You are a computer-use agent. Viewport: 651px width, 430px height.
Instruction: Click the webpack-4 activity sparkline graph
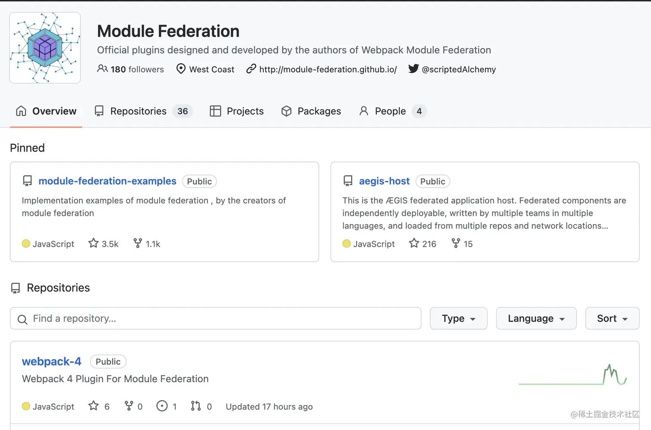pyautogui.click(x=573, y=376)
